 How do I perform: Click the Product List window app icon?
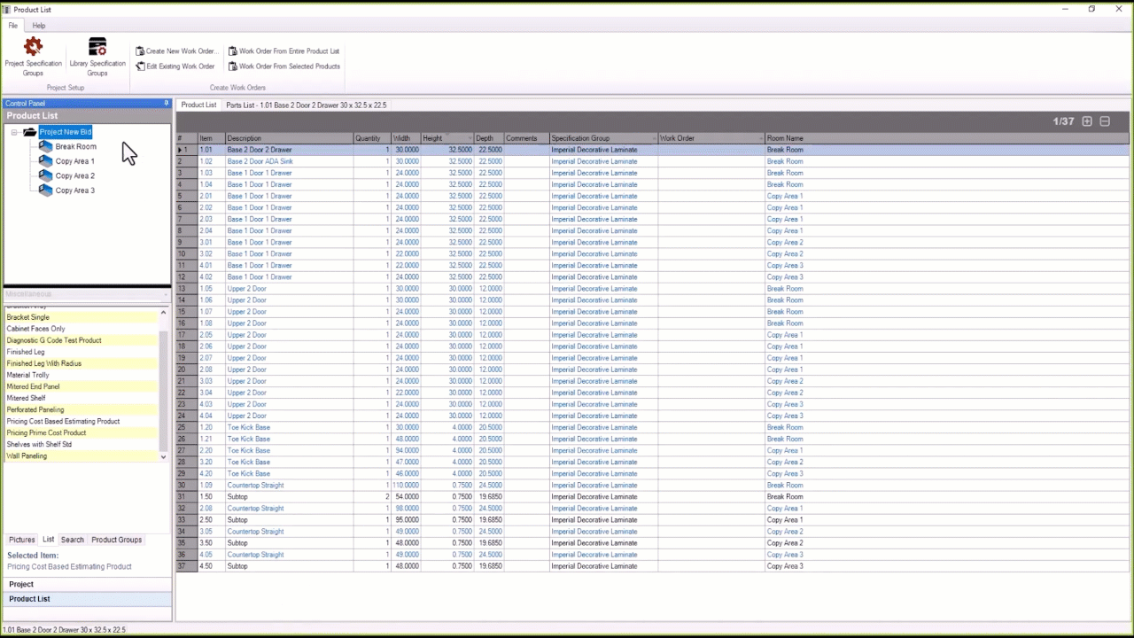click(6, 9)
